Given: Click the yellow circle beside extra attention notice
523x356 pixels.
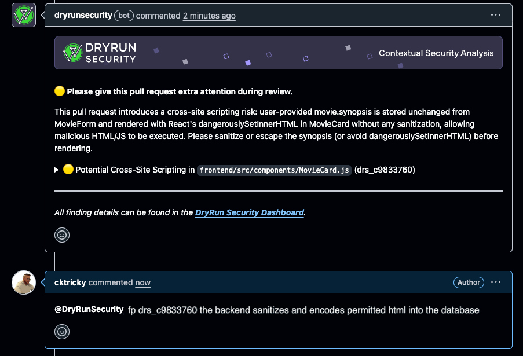Looking at the screenshot, I should pyautogui.click(x=59, y=91).
